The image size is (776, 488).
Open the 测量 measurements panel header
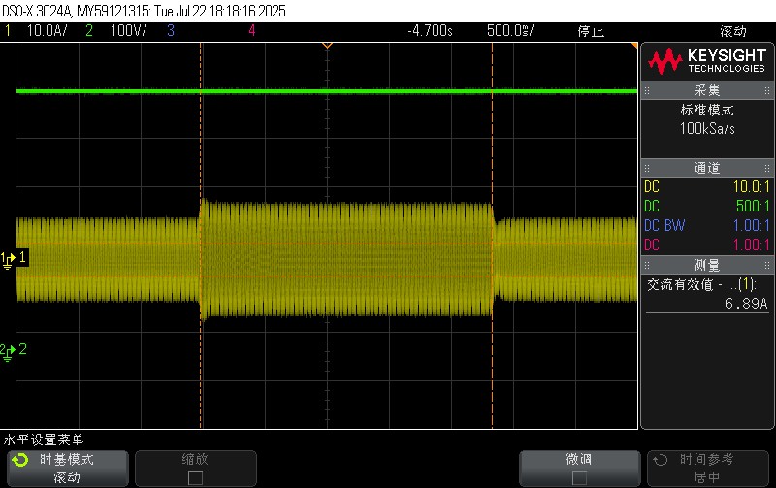(x=706, y=265)
